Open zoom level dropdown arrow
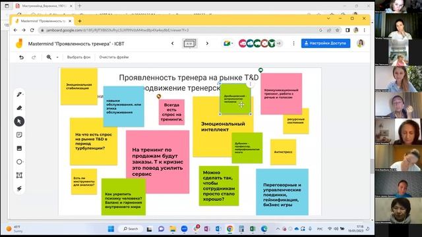Screen dimensions: 422x237 point(57,57)
